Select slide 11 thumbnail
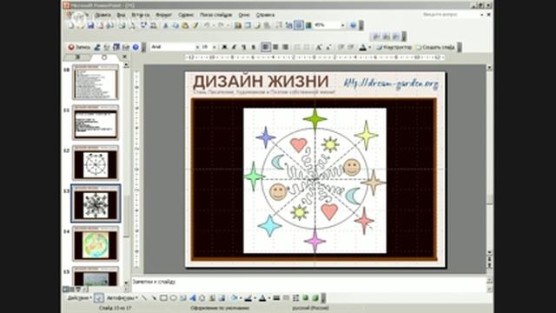The image size is (556, 313). tap(96, 123)
